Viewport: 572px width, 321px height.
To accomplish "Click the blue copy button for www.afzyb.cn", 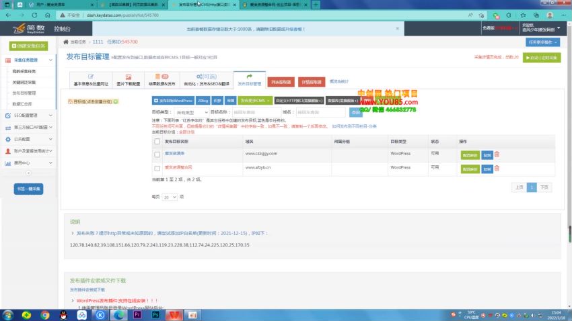I will pos(487,169).
